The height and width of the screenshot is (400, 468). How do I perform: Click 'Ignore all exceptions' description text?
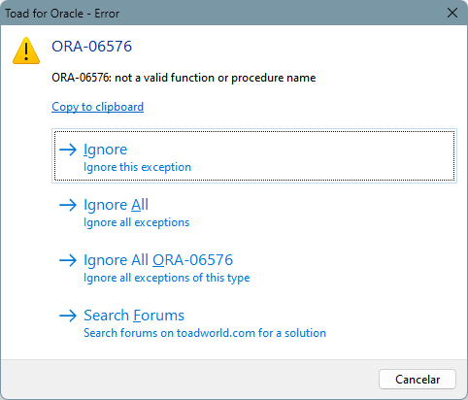[x=136, y=222]
